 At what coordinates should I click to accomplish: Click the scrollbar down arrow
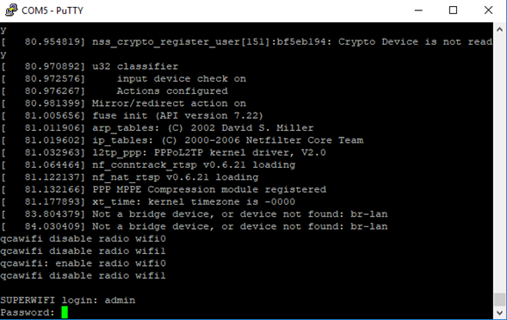tap(499, 312)
